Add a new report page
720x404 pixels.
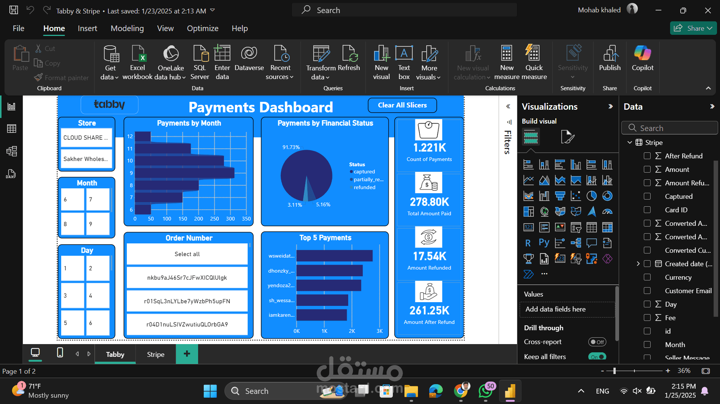click(x=187, y=354)
